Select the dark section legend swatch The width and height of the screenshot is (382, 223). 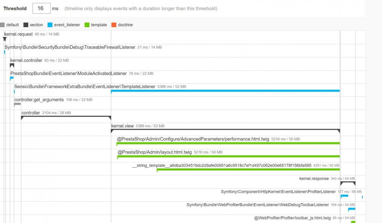point(26,25)
